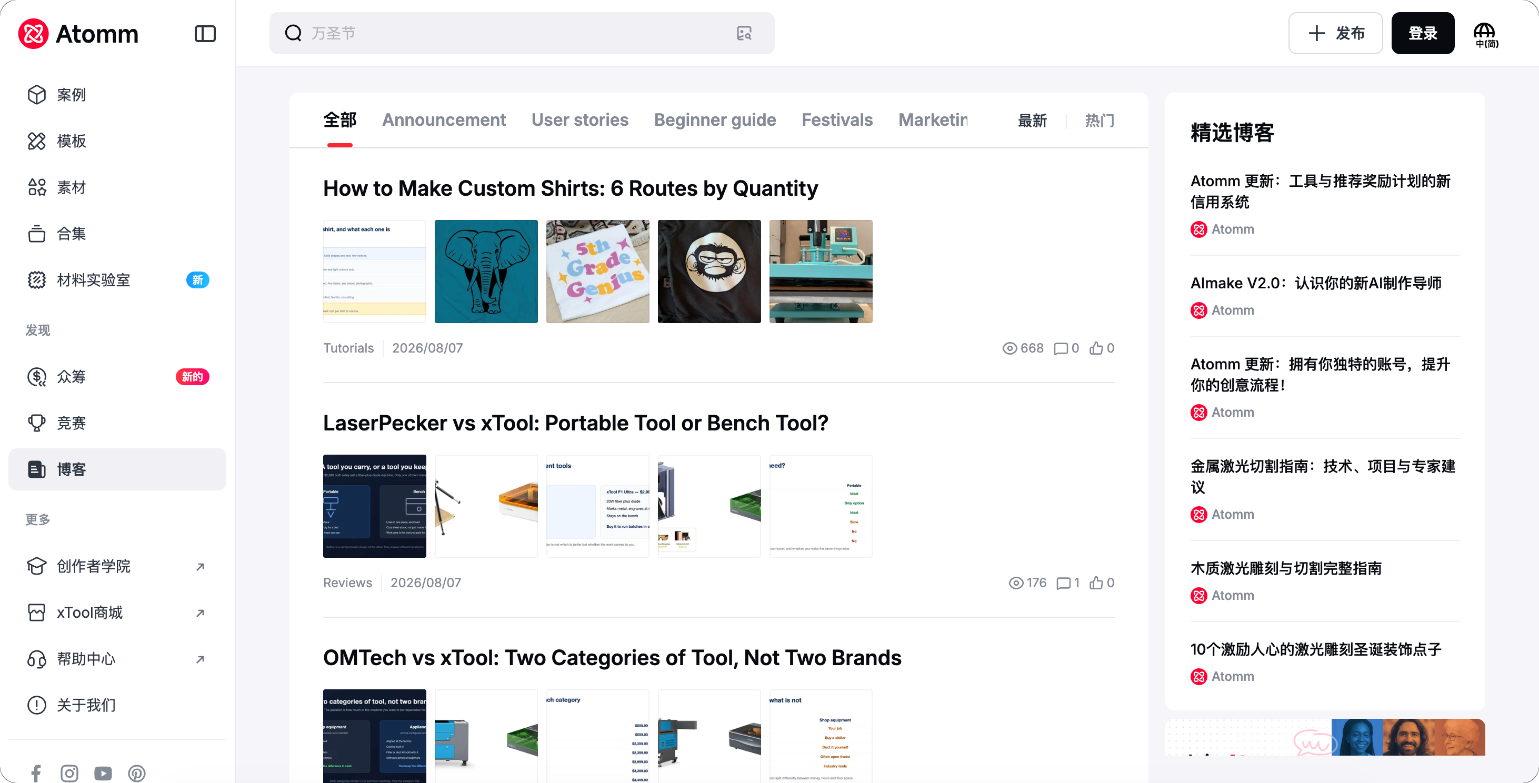
Task: Open the Instagram social icon
Action: 69,774
